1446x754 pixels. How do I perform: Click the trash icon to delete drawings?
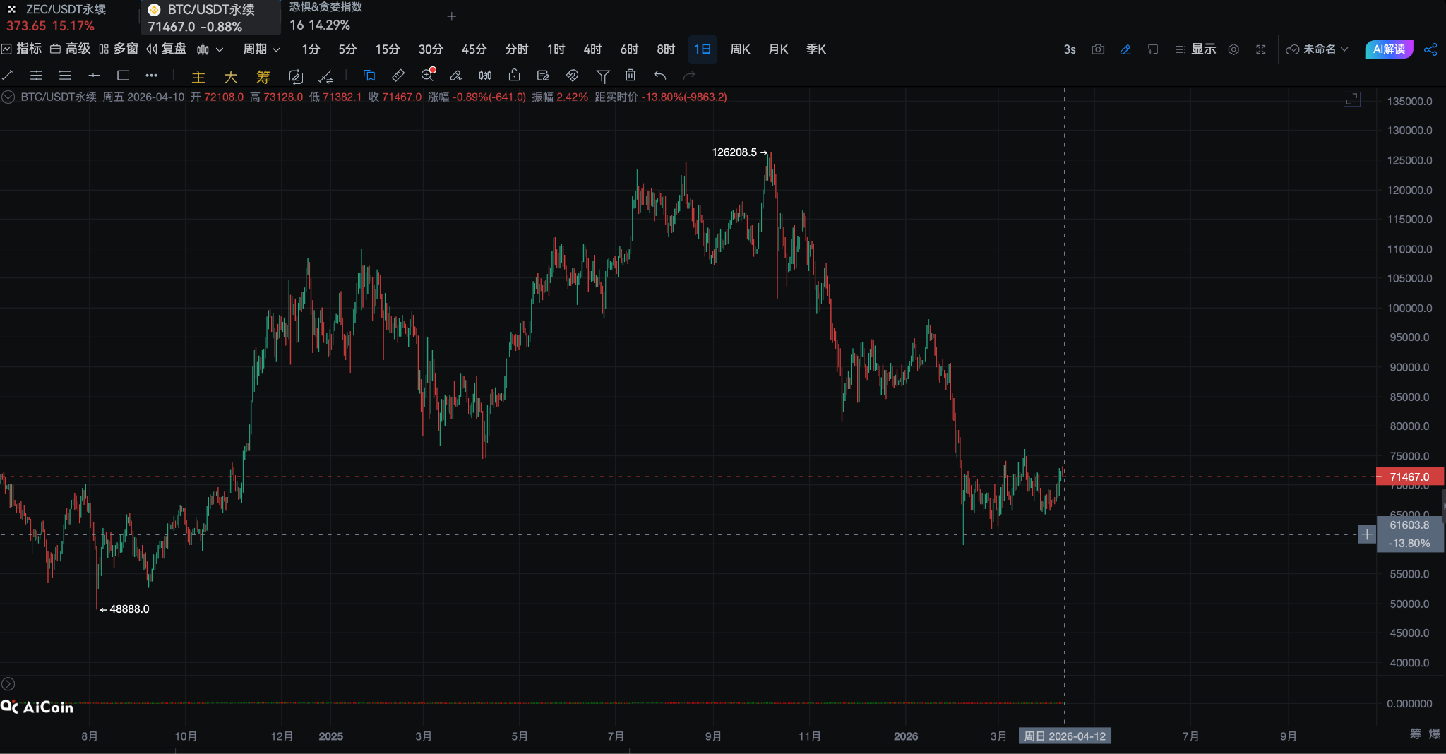point(631,76)
